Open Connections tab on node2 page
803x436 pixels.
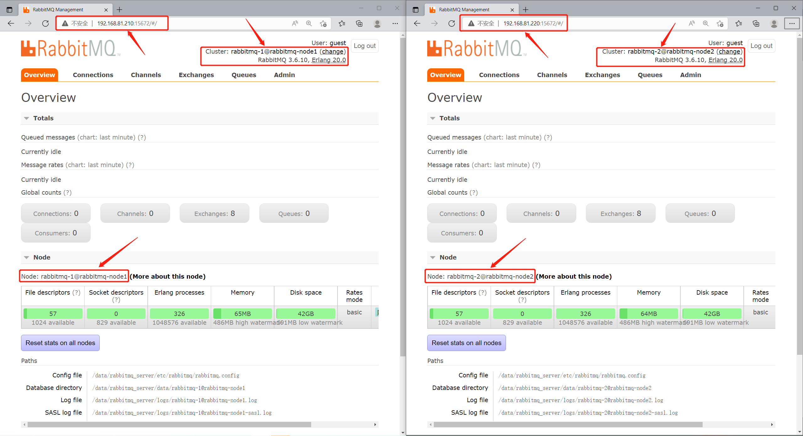(x=499, y=75)
